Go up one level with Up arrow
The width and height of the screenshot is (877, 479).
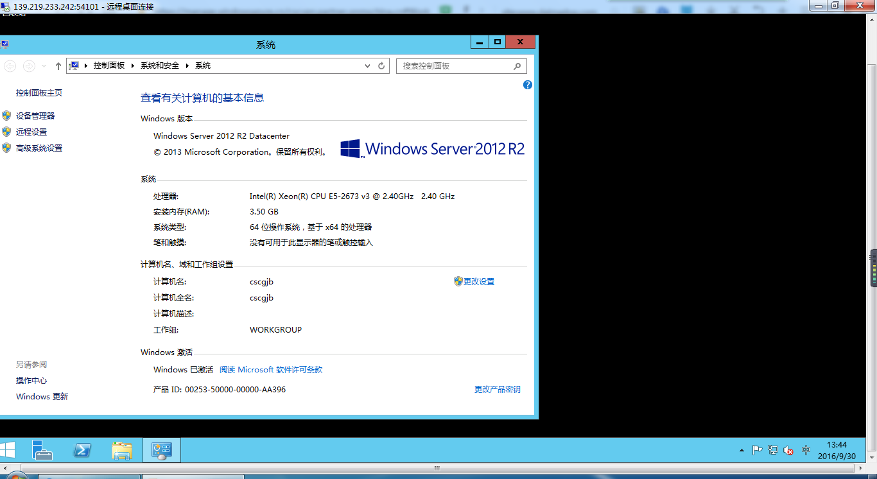pos(58,65)
